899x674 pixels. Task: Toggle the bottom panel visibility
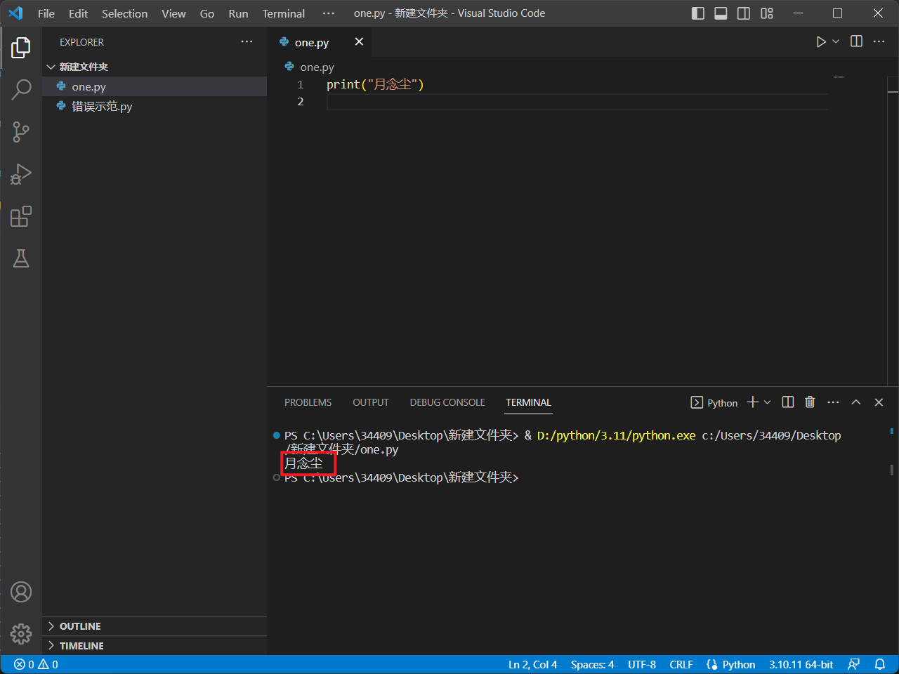tap(721, 13)
